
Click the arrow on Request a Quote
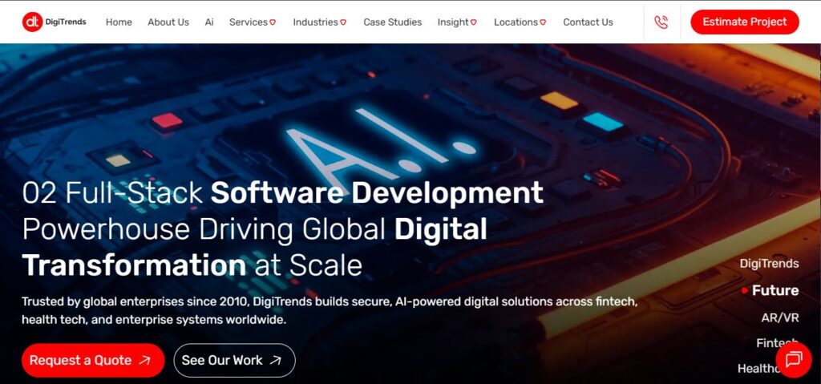click(x=145, y=361)
